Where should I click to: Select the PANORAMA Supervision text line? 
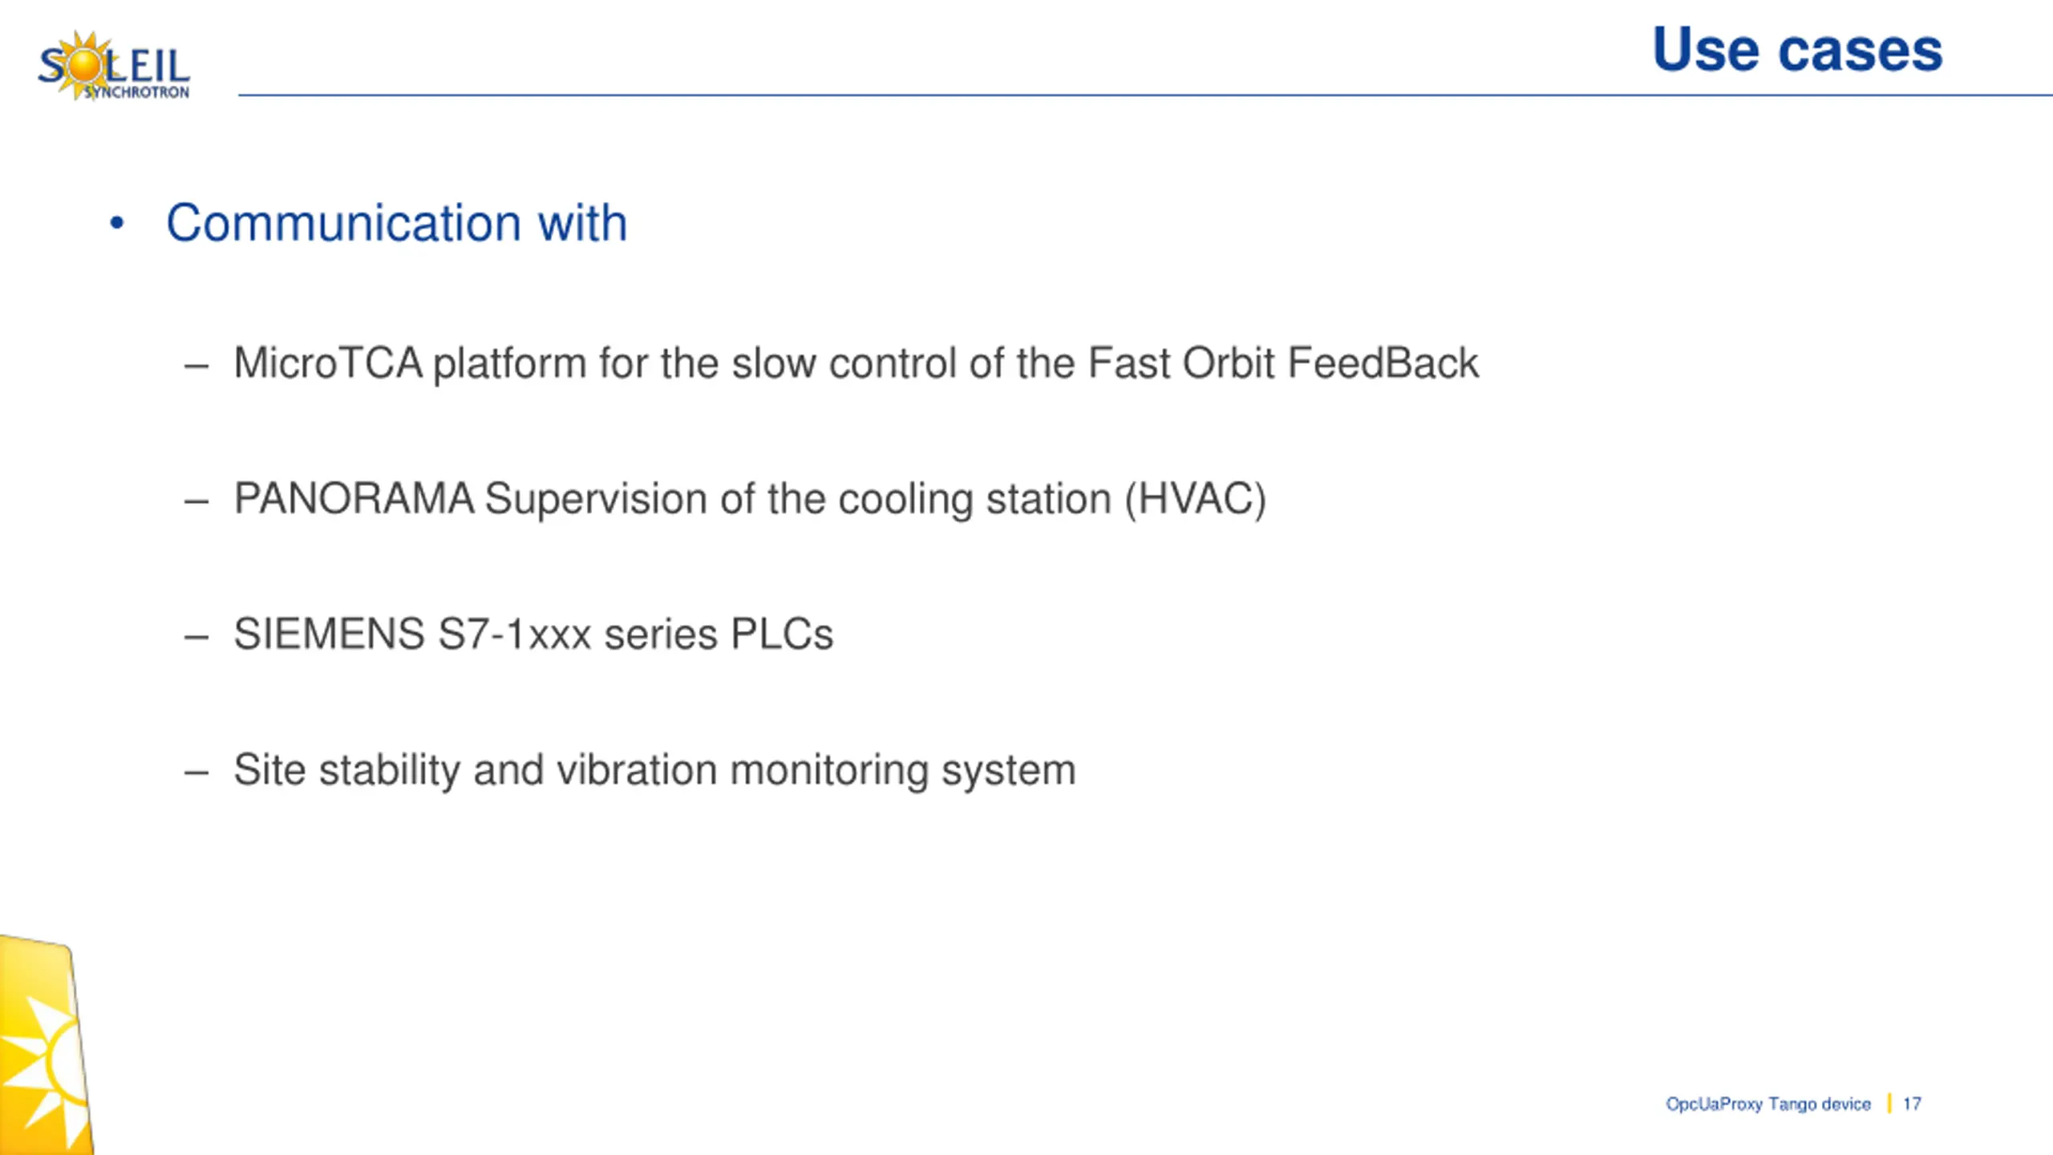[750, 499]
